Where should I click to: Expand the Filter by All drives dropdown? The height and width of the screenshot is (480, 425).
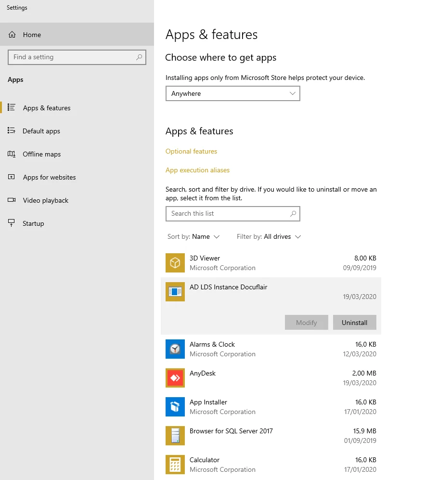tap(269, 236)
